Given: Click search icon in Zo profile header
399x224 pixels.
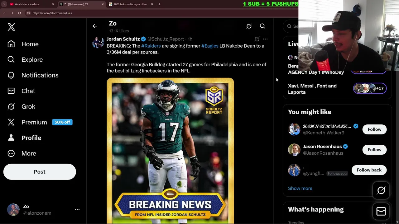Looking at the screenshot, I should point(262,26).
